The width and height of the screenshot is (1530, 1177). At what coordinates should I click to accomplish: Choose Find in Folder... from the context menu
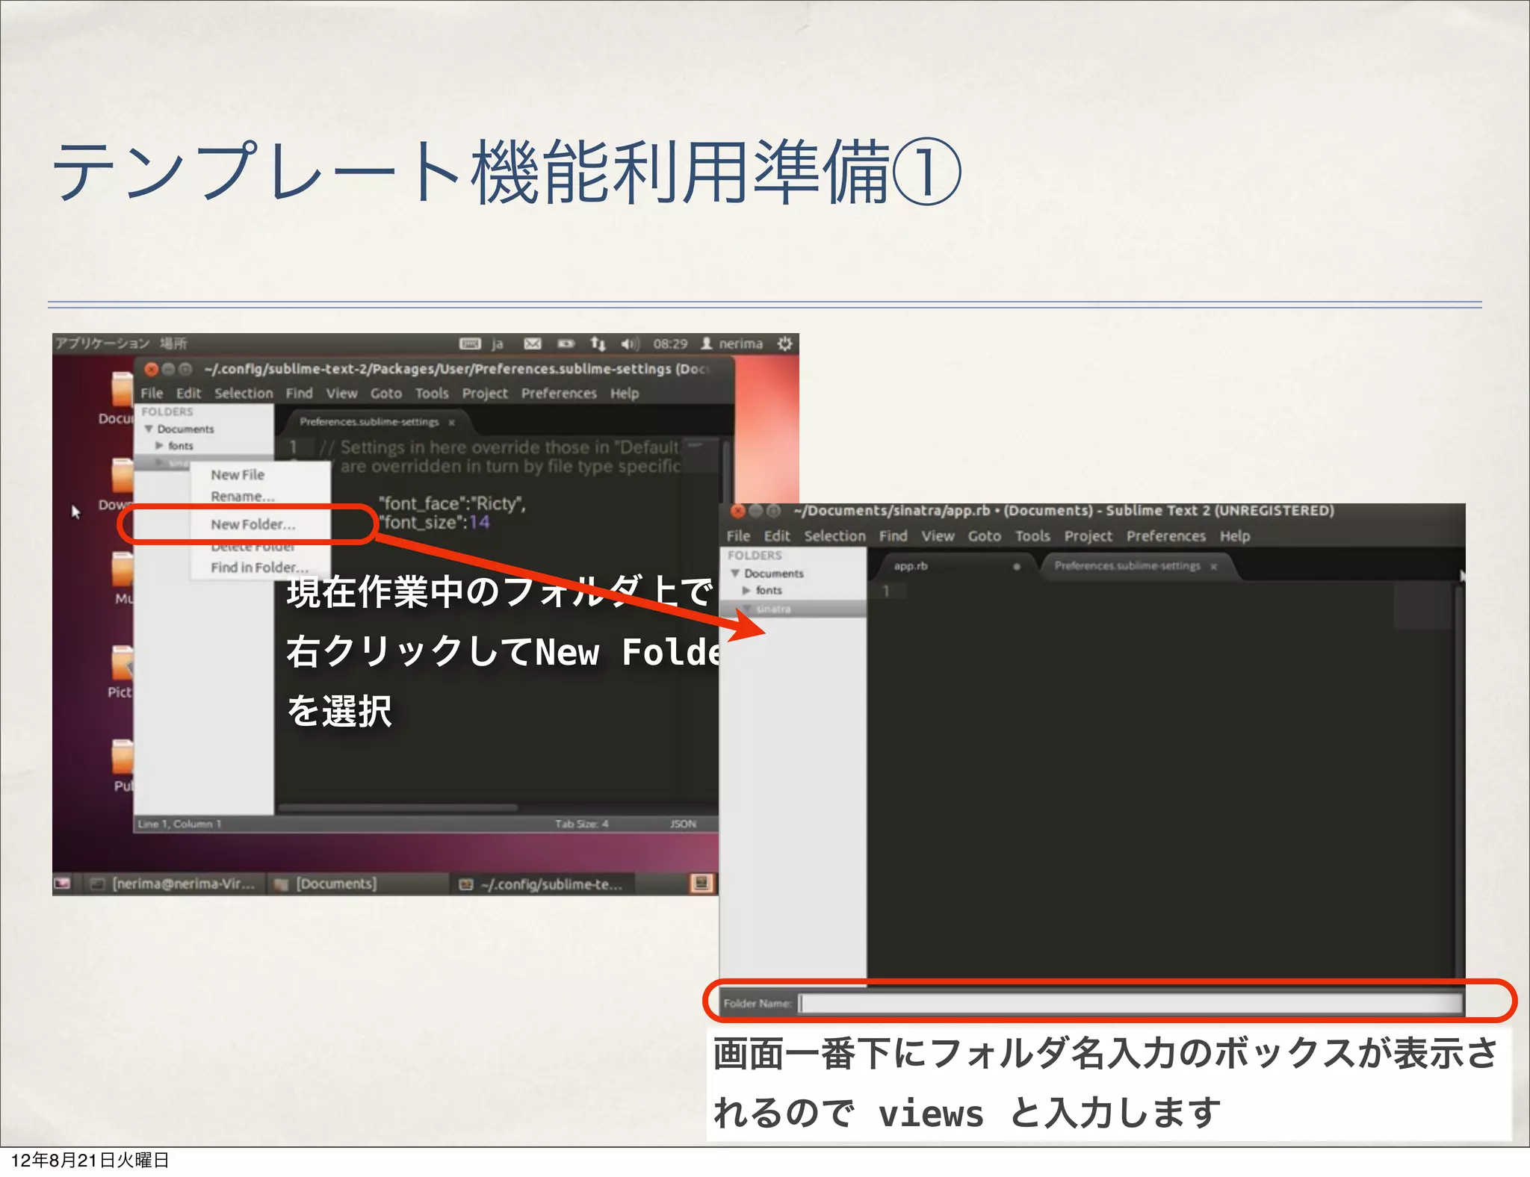coord(260,568)
